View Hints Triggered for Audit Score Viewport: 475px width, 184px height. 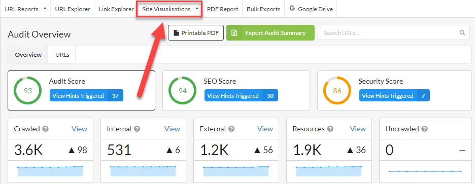click(x=87, y=96)
